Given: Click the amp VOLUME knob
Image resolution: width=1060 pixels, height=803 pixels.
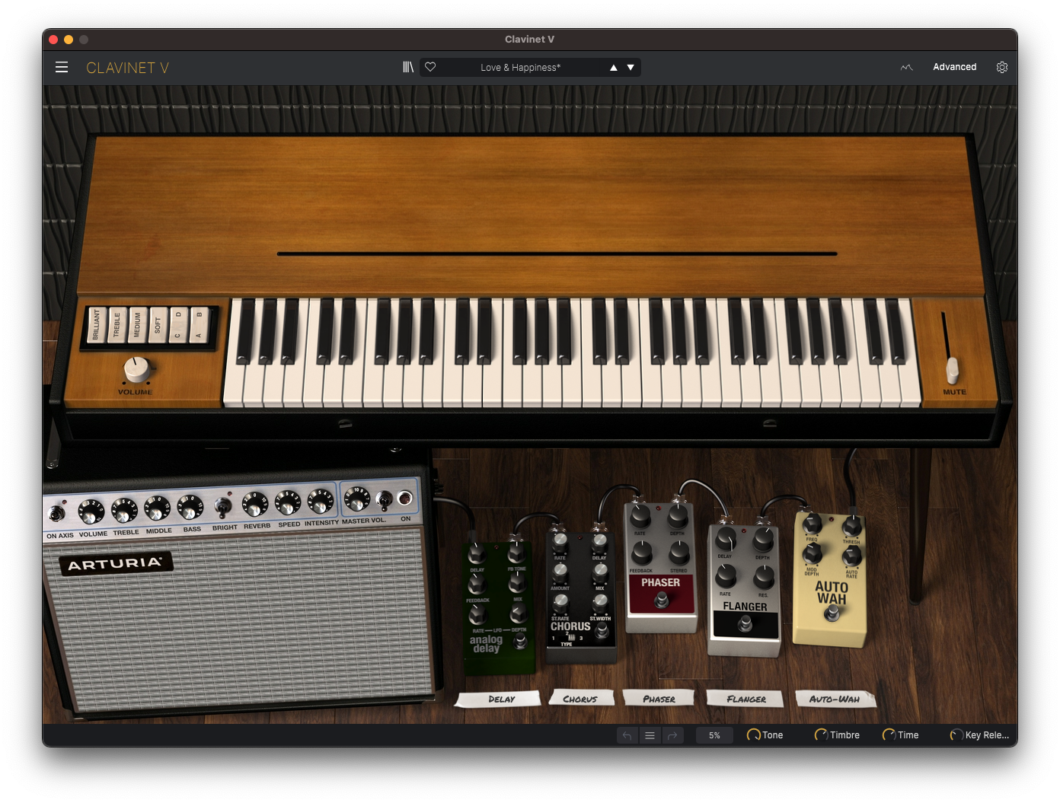Looking at the screenshot, I should tap(91, 511).
